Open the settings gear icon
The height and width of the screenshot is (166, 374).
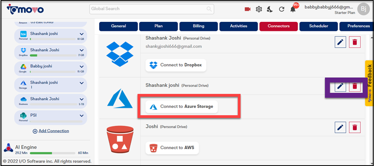tap(259, 9)
